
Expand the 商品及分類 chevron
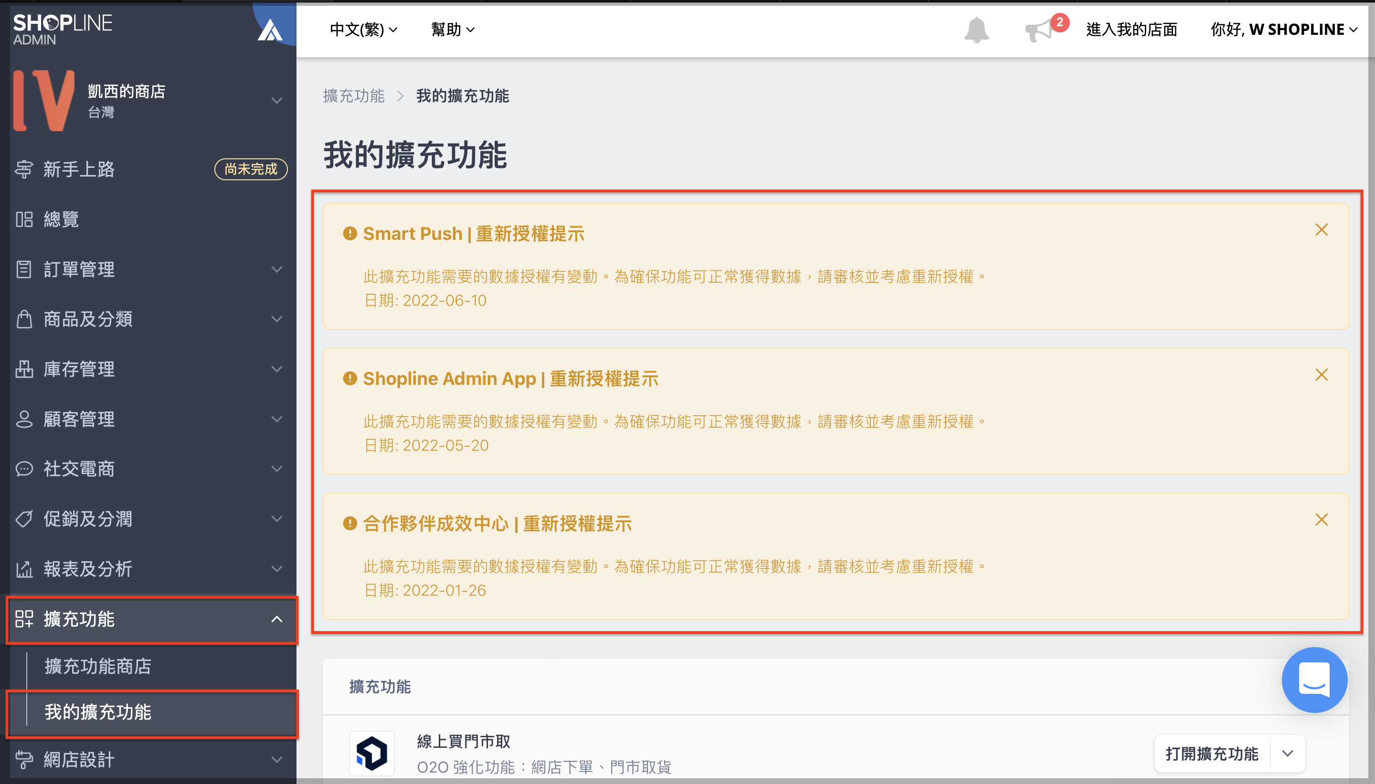point(276,319)
